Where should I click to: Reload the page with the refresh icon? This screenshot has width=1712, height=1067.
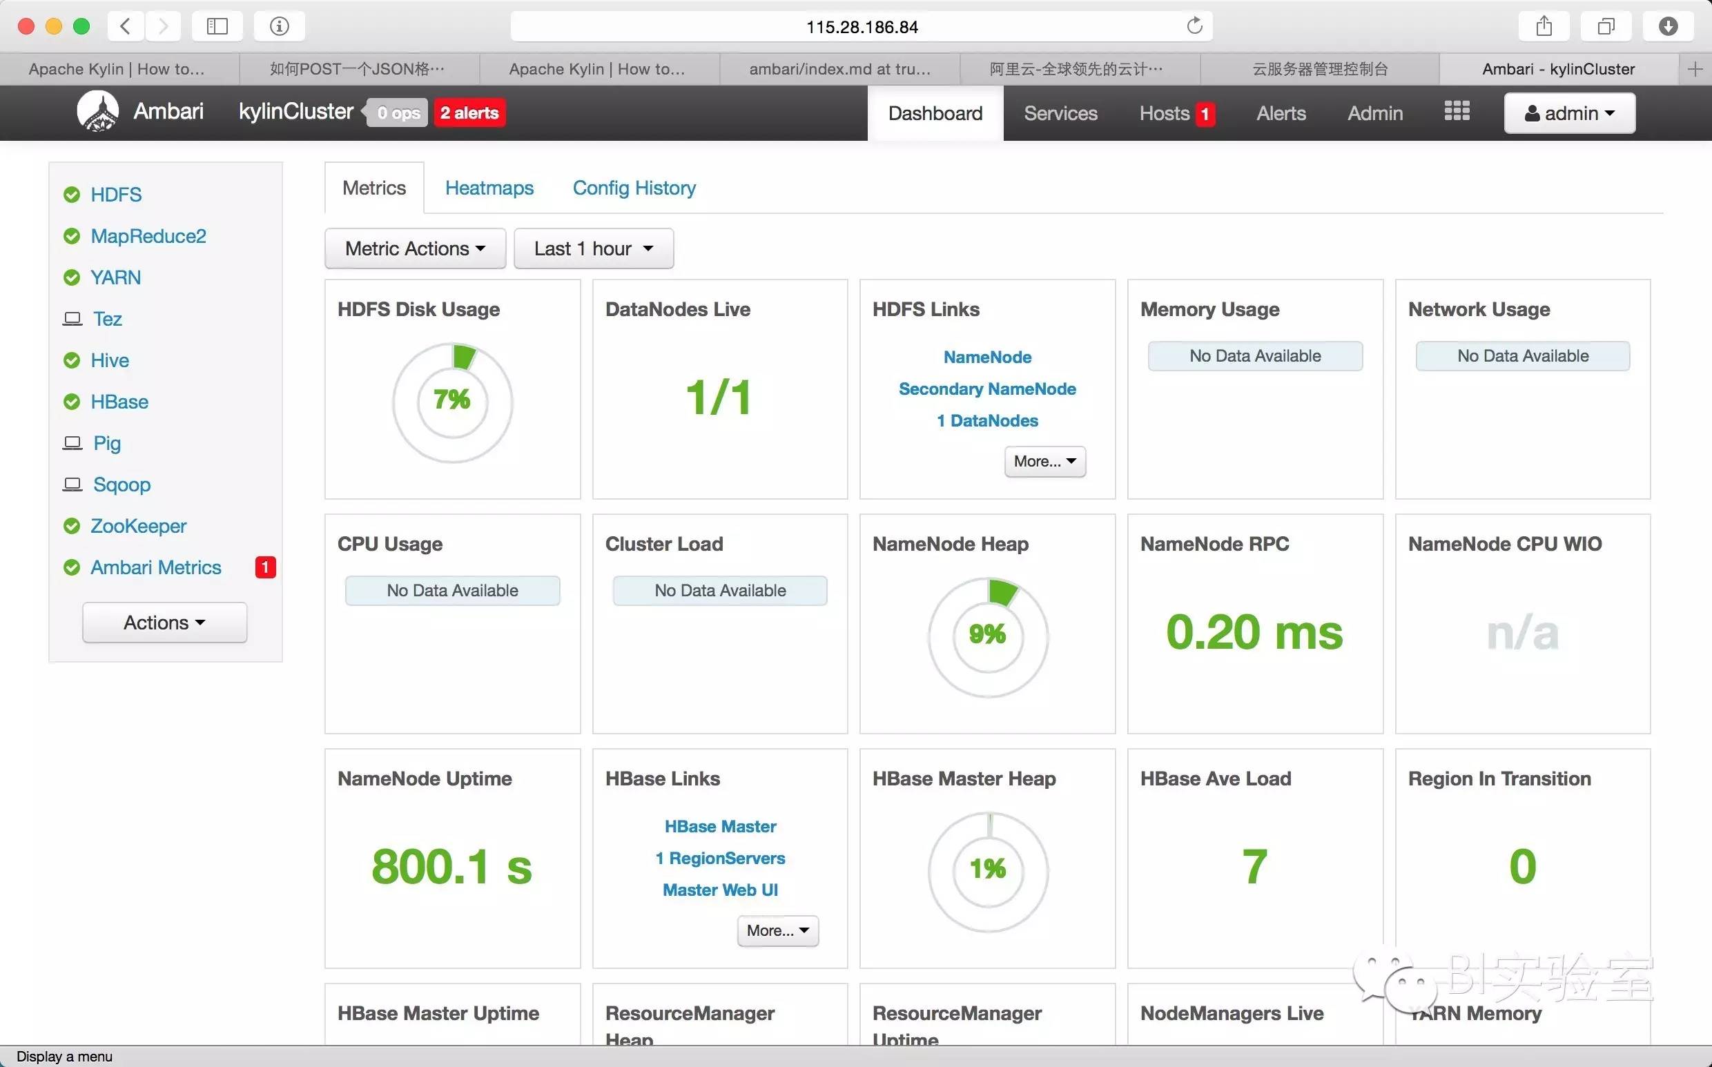click(1194, 26)
